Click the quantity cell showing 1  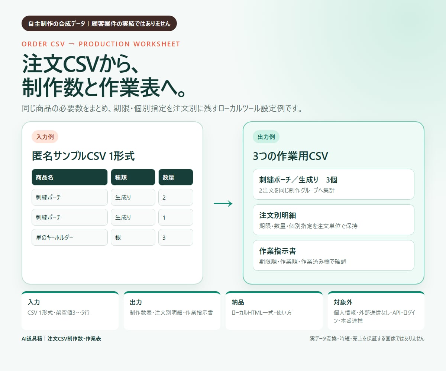176,217
